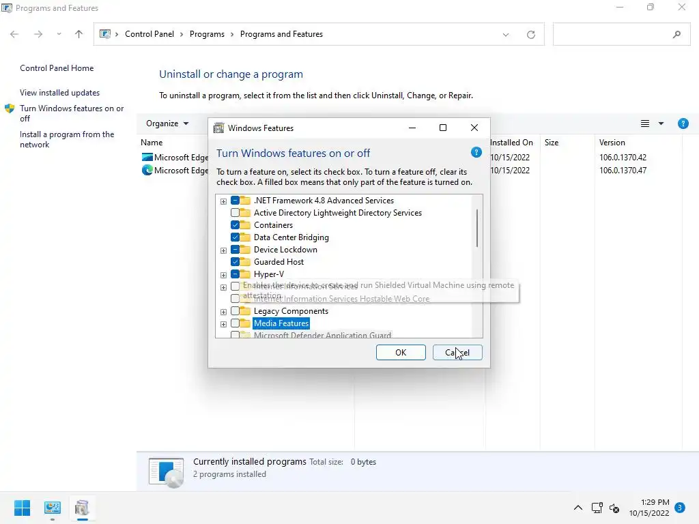Click the shield icon beside Windows features link
Viewport: 699px width, 524px height.
10,108
